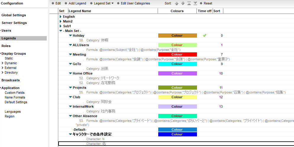Click the ALLUsers light green colour swatch
This screenshot has height=147, width=294.
pos(177,45)
